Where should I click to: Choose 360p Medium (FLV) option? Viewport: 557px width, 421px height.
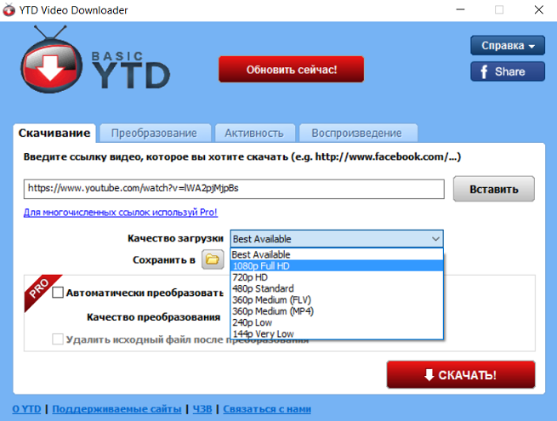[337, 300]
